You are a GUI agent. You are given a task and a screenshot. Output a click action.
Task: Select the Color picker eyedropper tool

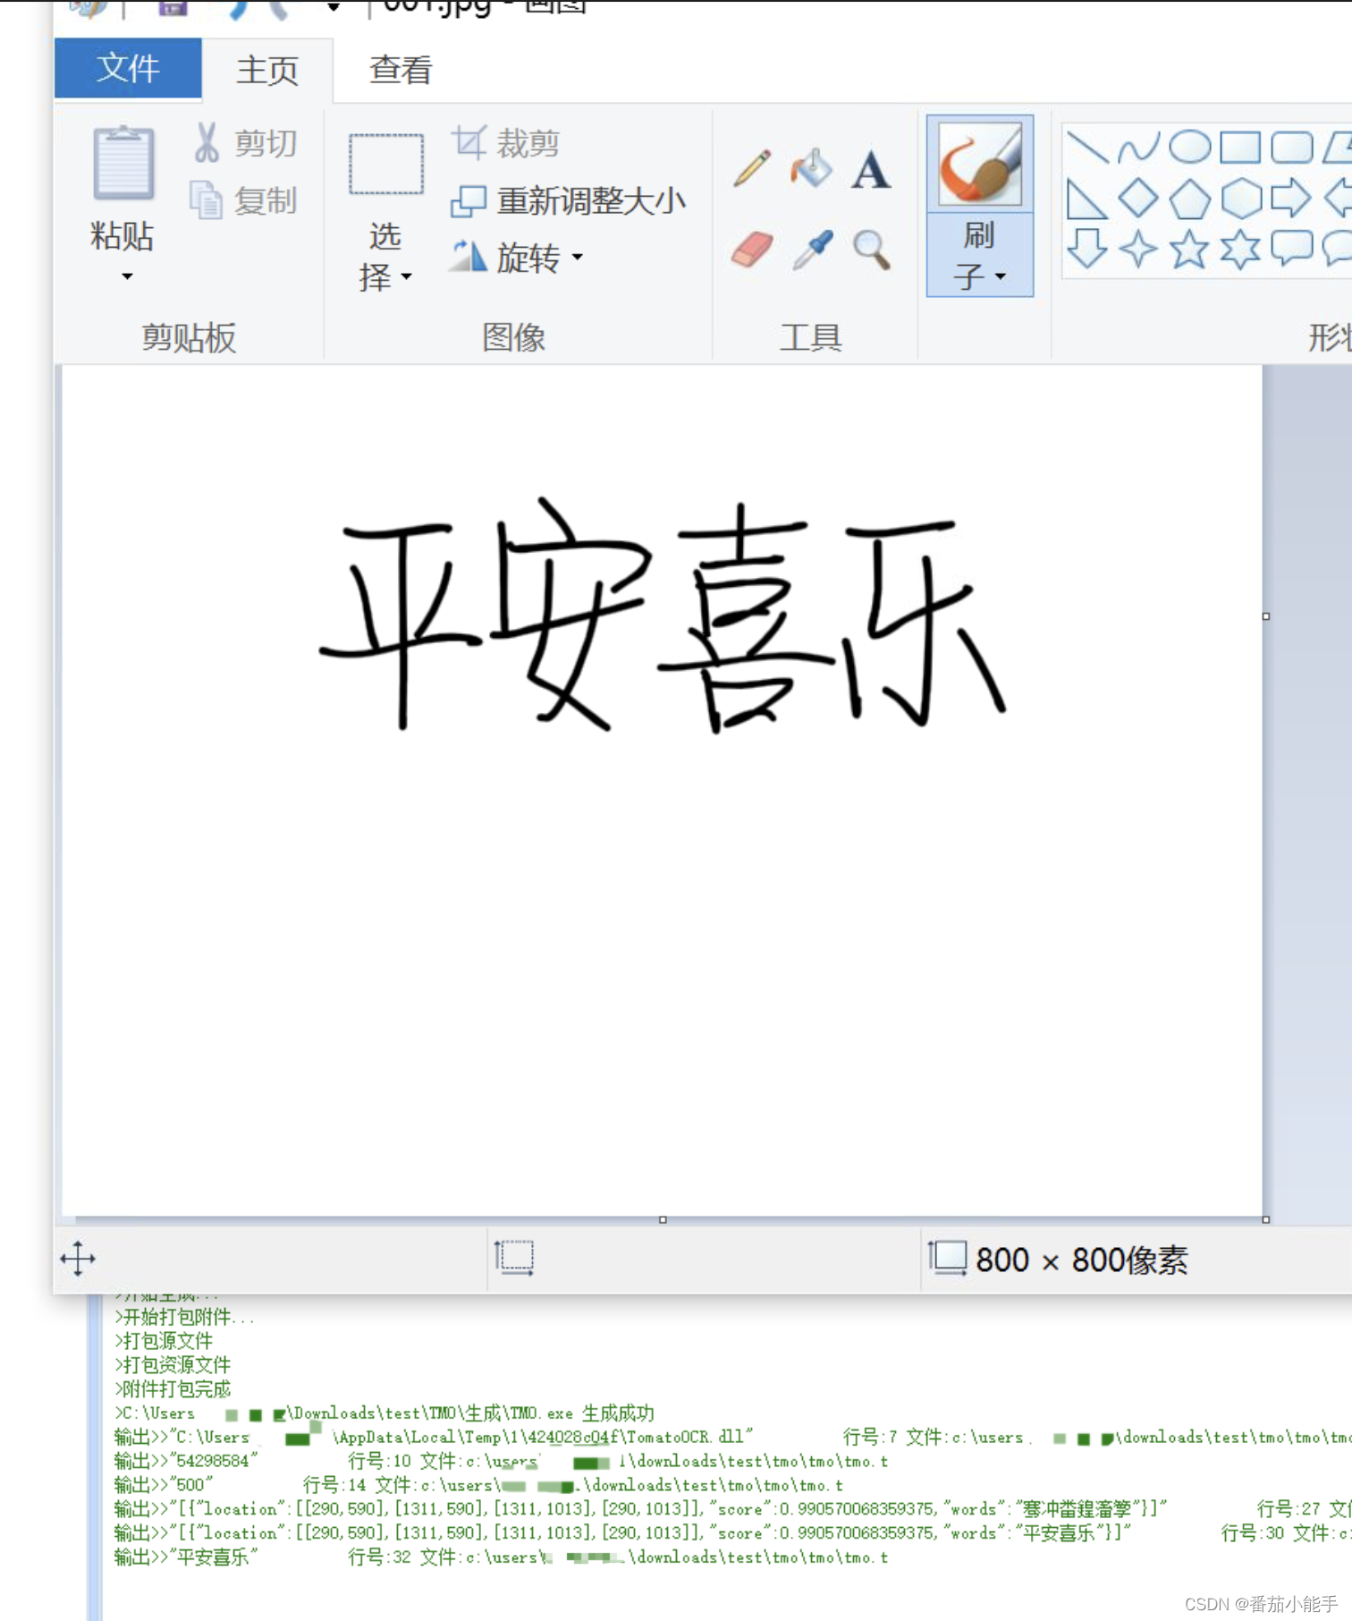coord(813,250)
